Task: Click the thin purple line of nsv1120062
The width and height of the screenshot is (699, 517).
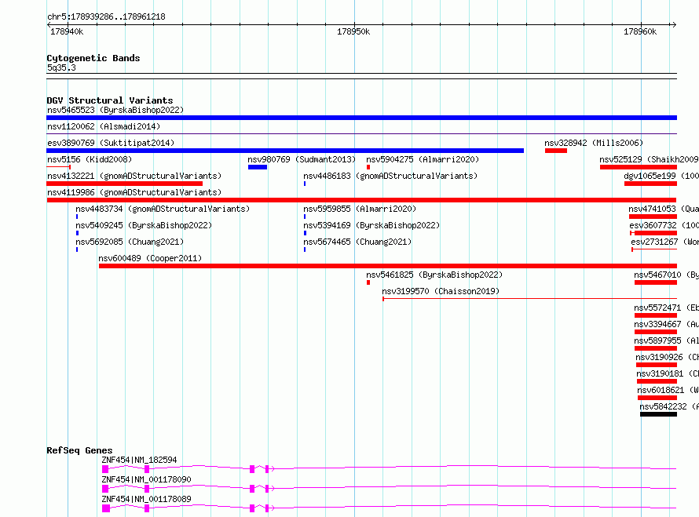Action: (x=361, y=133)
